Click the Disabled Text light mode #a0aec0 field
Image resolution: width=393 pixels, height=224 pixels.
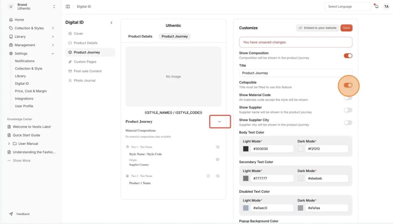[x=272, y=208]
